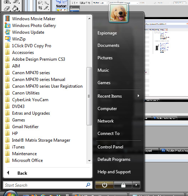Expand the 1Click DVD Copy Pro folder

(31, 45)
